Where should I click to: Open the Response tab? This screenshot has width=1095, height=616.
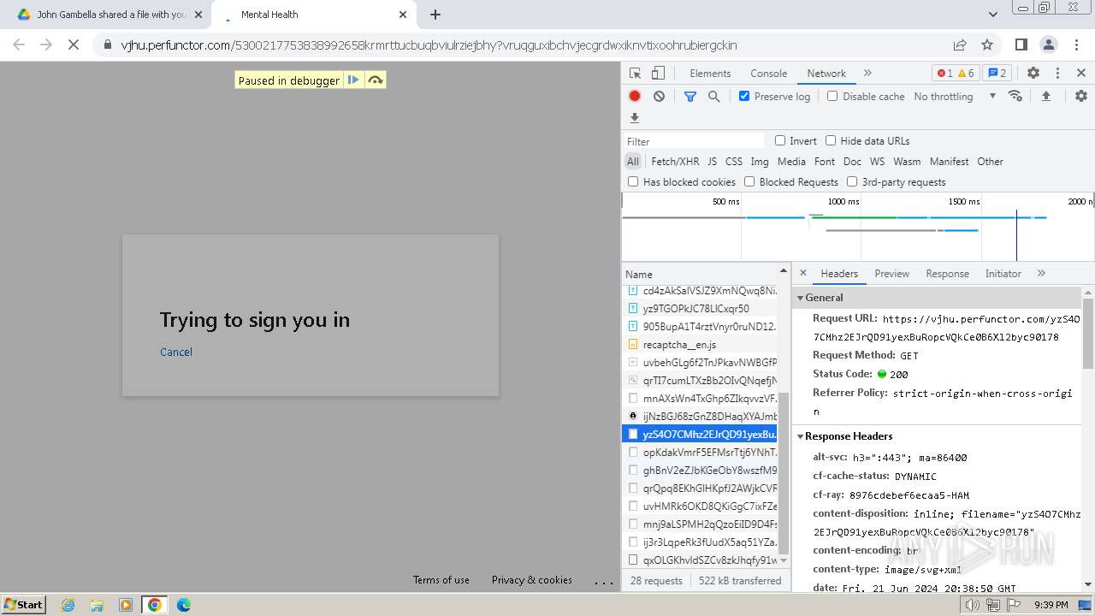pyautogui.click(x=947, y=273)
